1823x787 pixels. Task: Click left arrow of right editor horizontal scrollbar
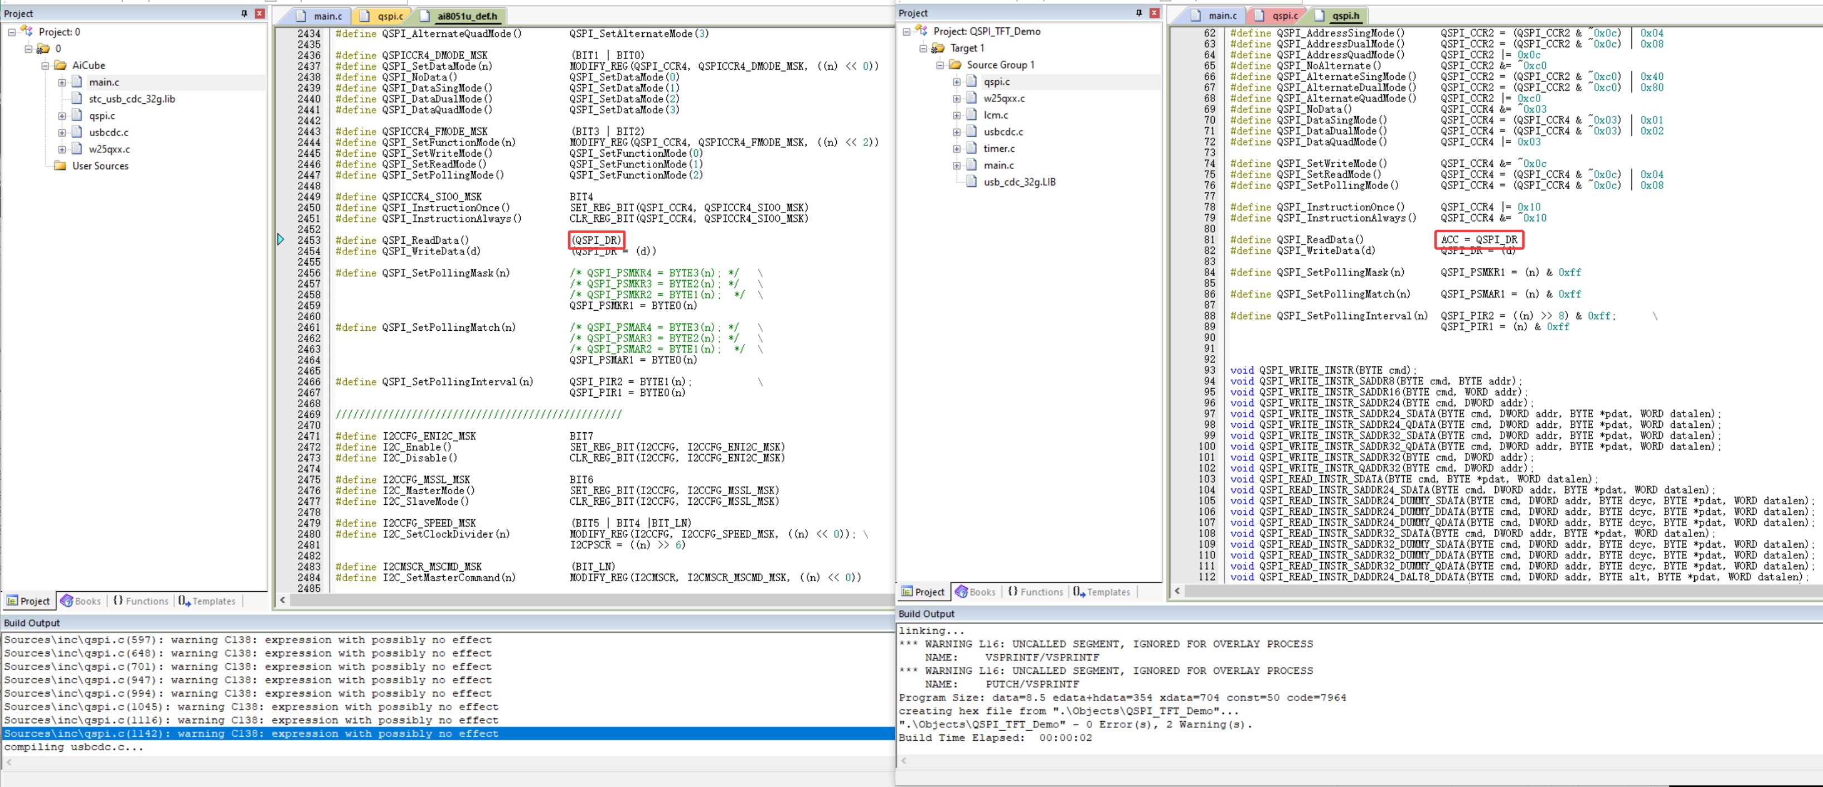pos(1177,591)
